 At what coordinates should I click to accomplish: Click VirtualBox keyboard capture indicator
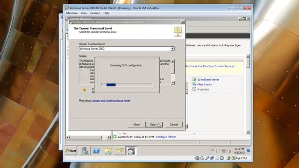click(234, 158)
